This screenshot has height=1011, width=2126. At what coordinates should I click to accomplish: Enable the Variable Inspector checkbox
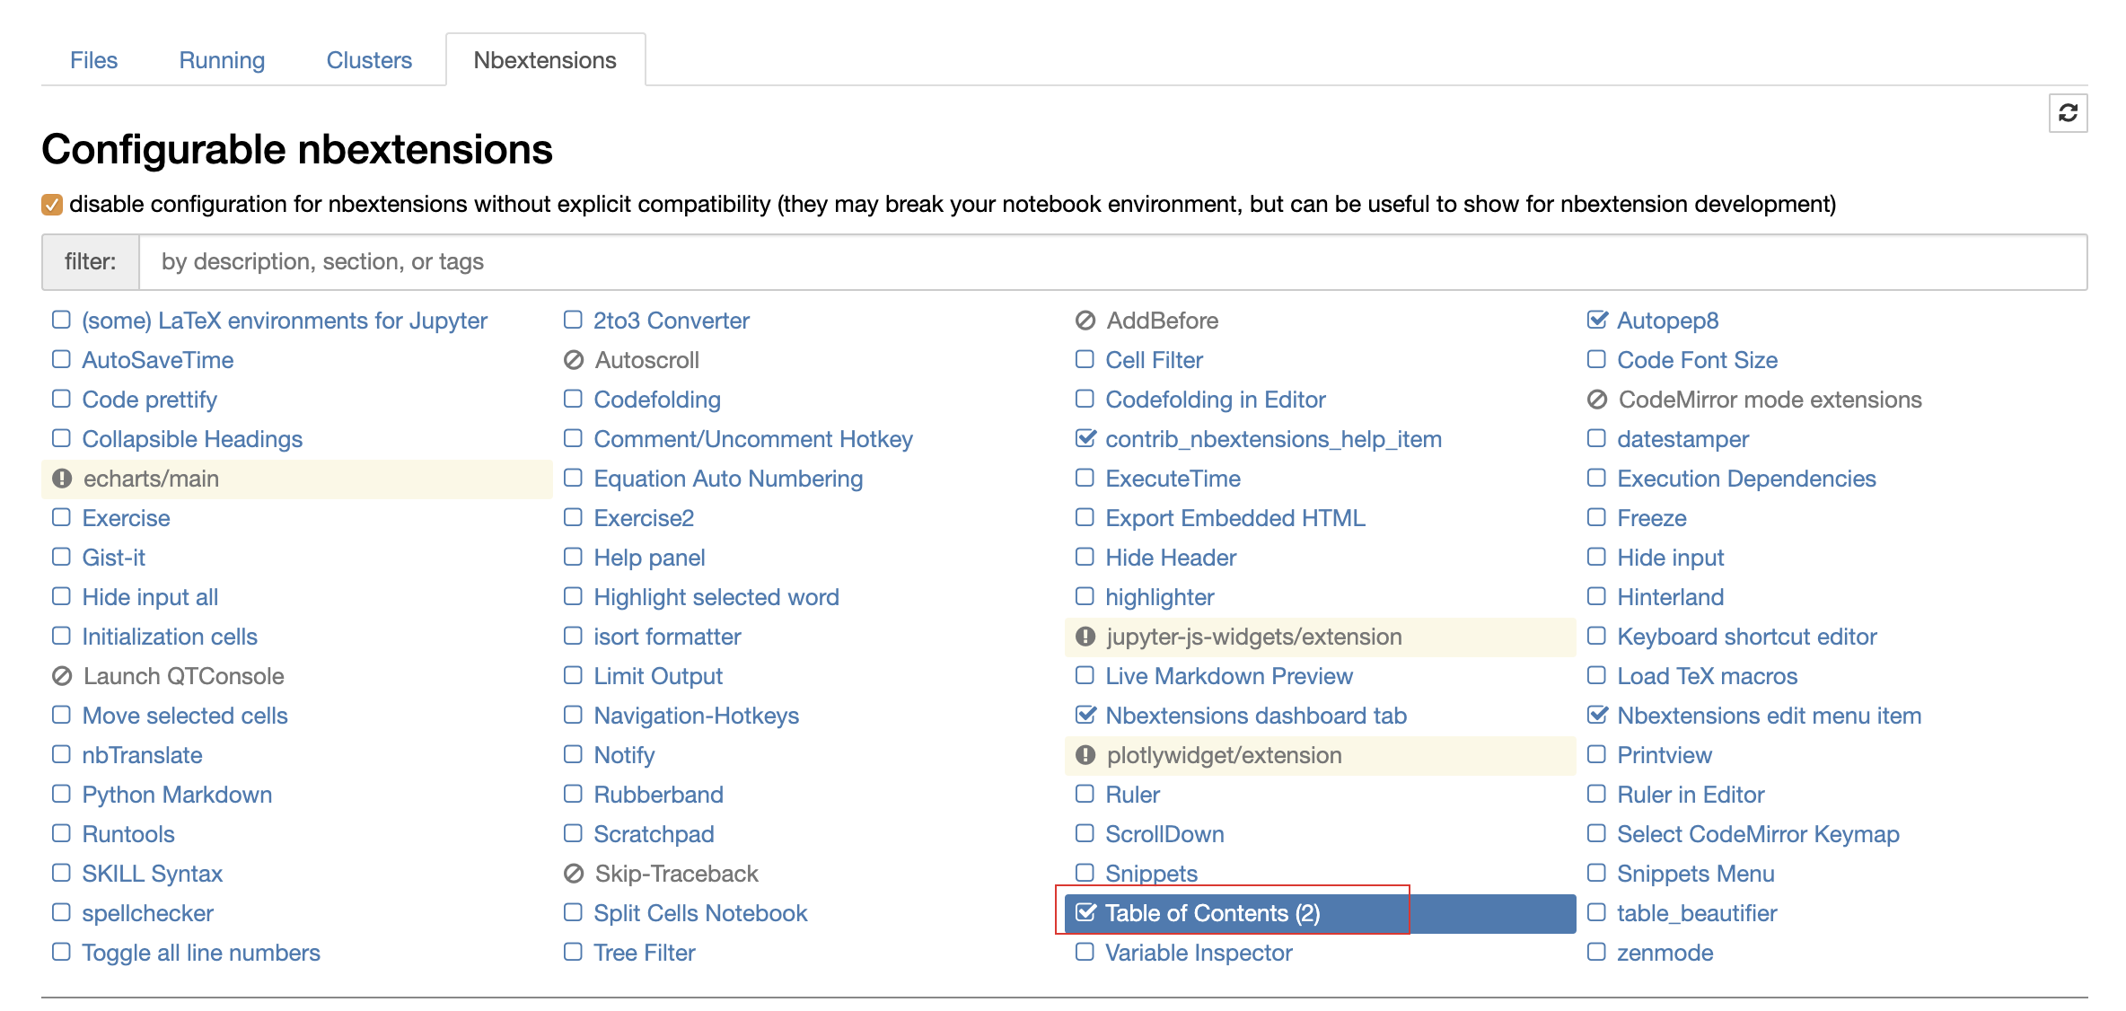[1085, 952]
